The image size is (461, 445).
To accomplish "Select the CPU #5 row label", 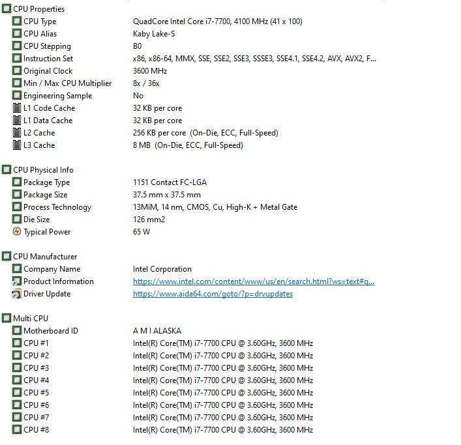I will pyautogui.click(x=36, y=392).
